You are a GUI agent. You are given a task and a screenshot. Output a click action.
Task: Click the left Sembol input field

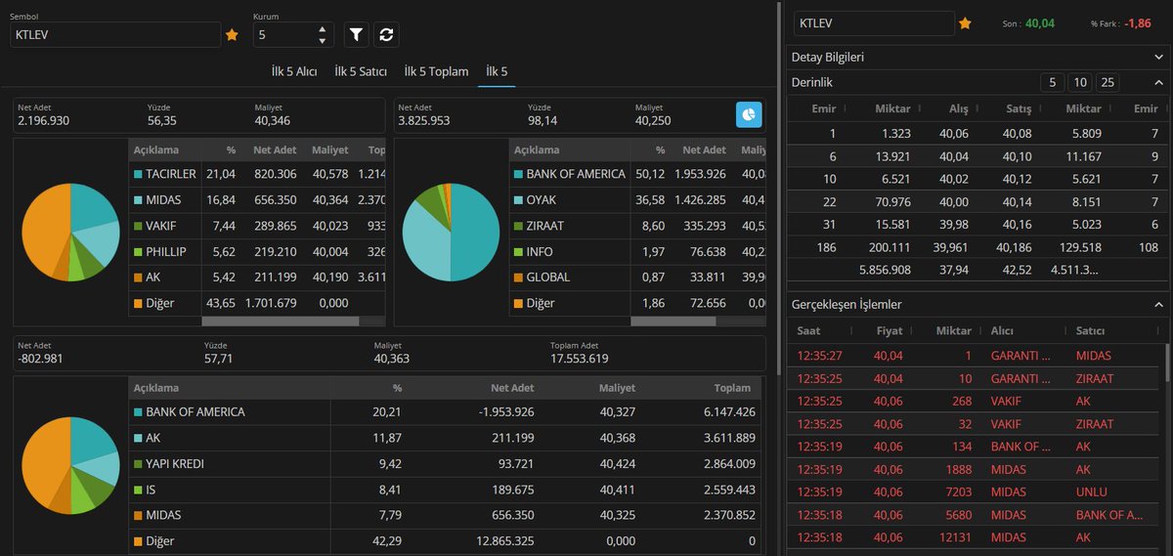pyautogui.click(x=115, y=34)
